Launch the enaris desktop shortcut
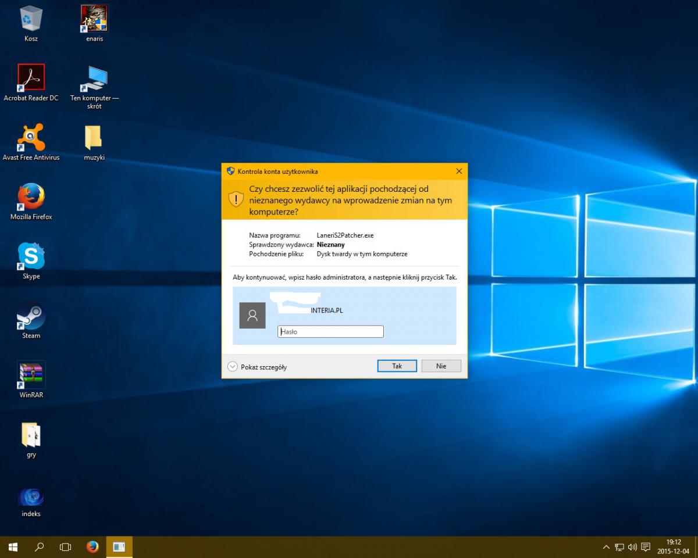Screen dimensions: 698x558 coord(94,24)
